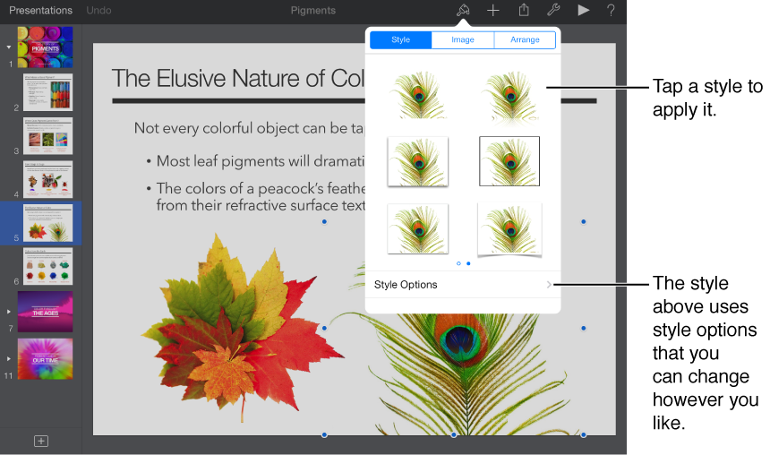Go to first page of styles dot
The image size is (770, 455).
[x=458, y=264]
